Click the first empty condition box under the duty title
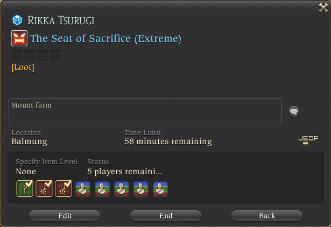331x227 pixels. tap(17, 55)
